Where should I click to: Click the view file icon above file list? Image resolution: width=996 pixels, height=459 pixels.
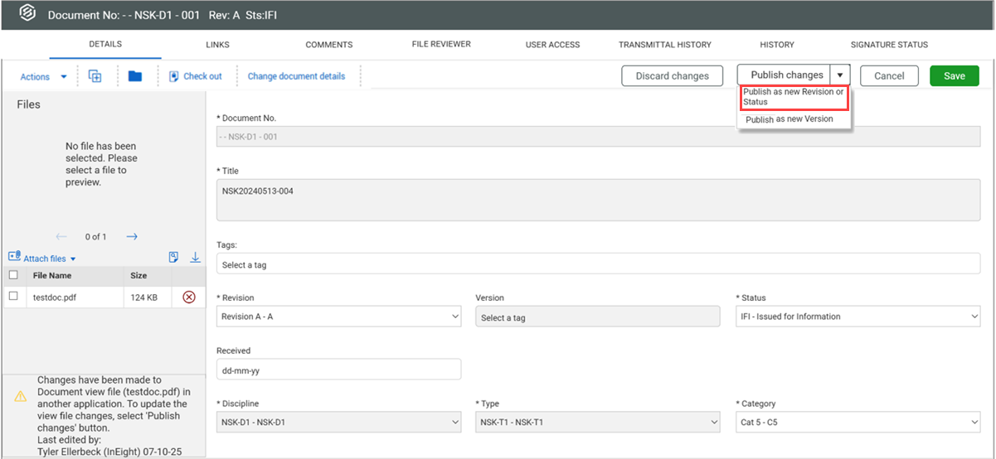(173, 258)
